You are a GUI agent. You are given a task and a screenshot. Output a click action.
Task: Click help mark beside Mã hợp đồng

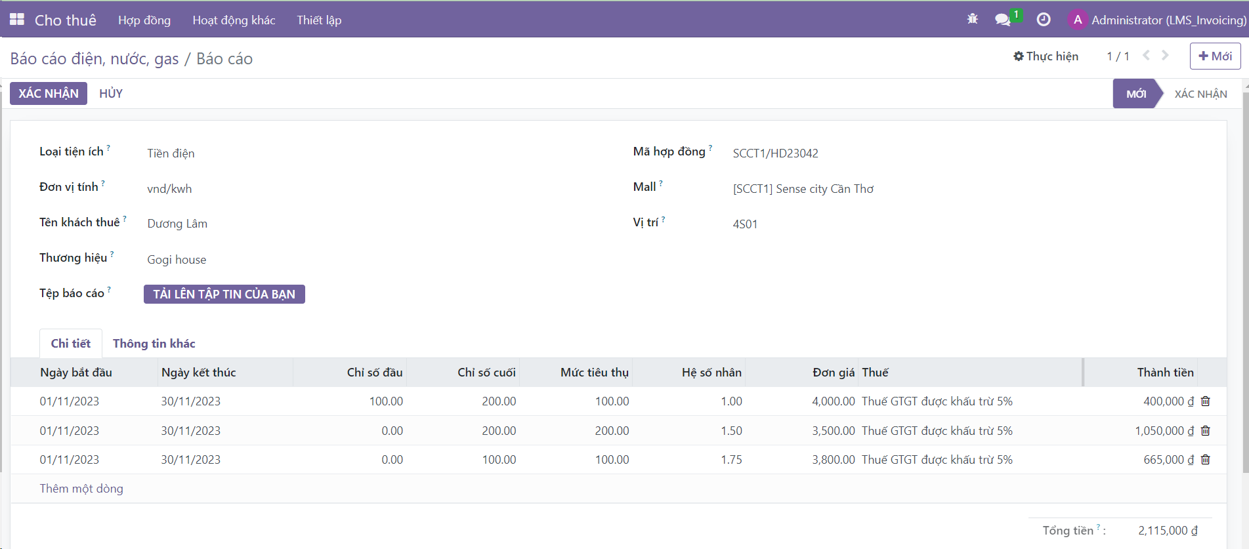(x=710, y=148)
